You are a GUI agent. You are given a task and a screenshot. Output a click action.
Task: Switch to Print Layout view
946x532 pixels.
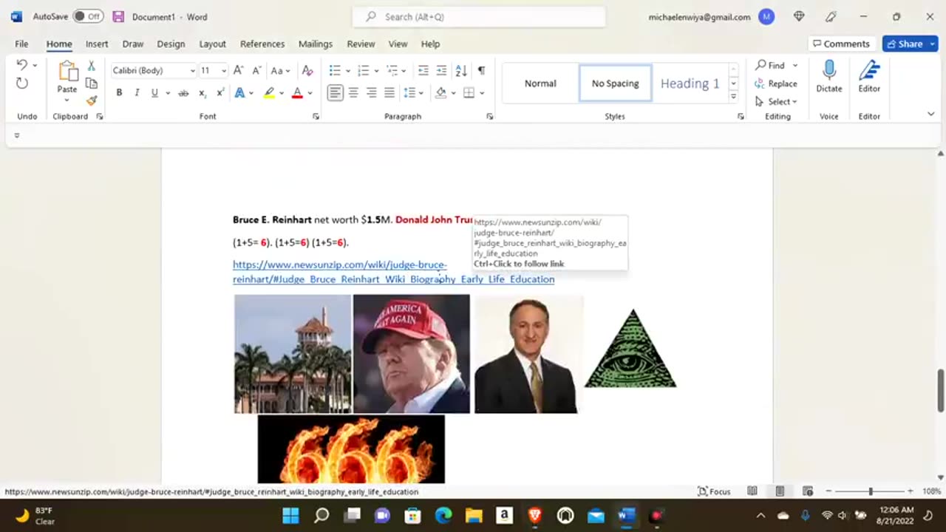pos(779,491)
